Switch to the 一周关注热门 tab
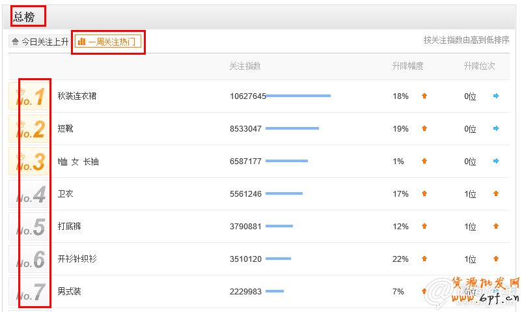Viewport: 526px width, 312px height. (107, 42)
